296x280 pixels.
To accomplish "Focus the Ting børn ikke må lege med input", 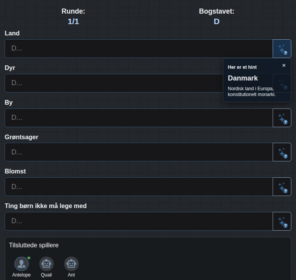I will pos(139,221).
